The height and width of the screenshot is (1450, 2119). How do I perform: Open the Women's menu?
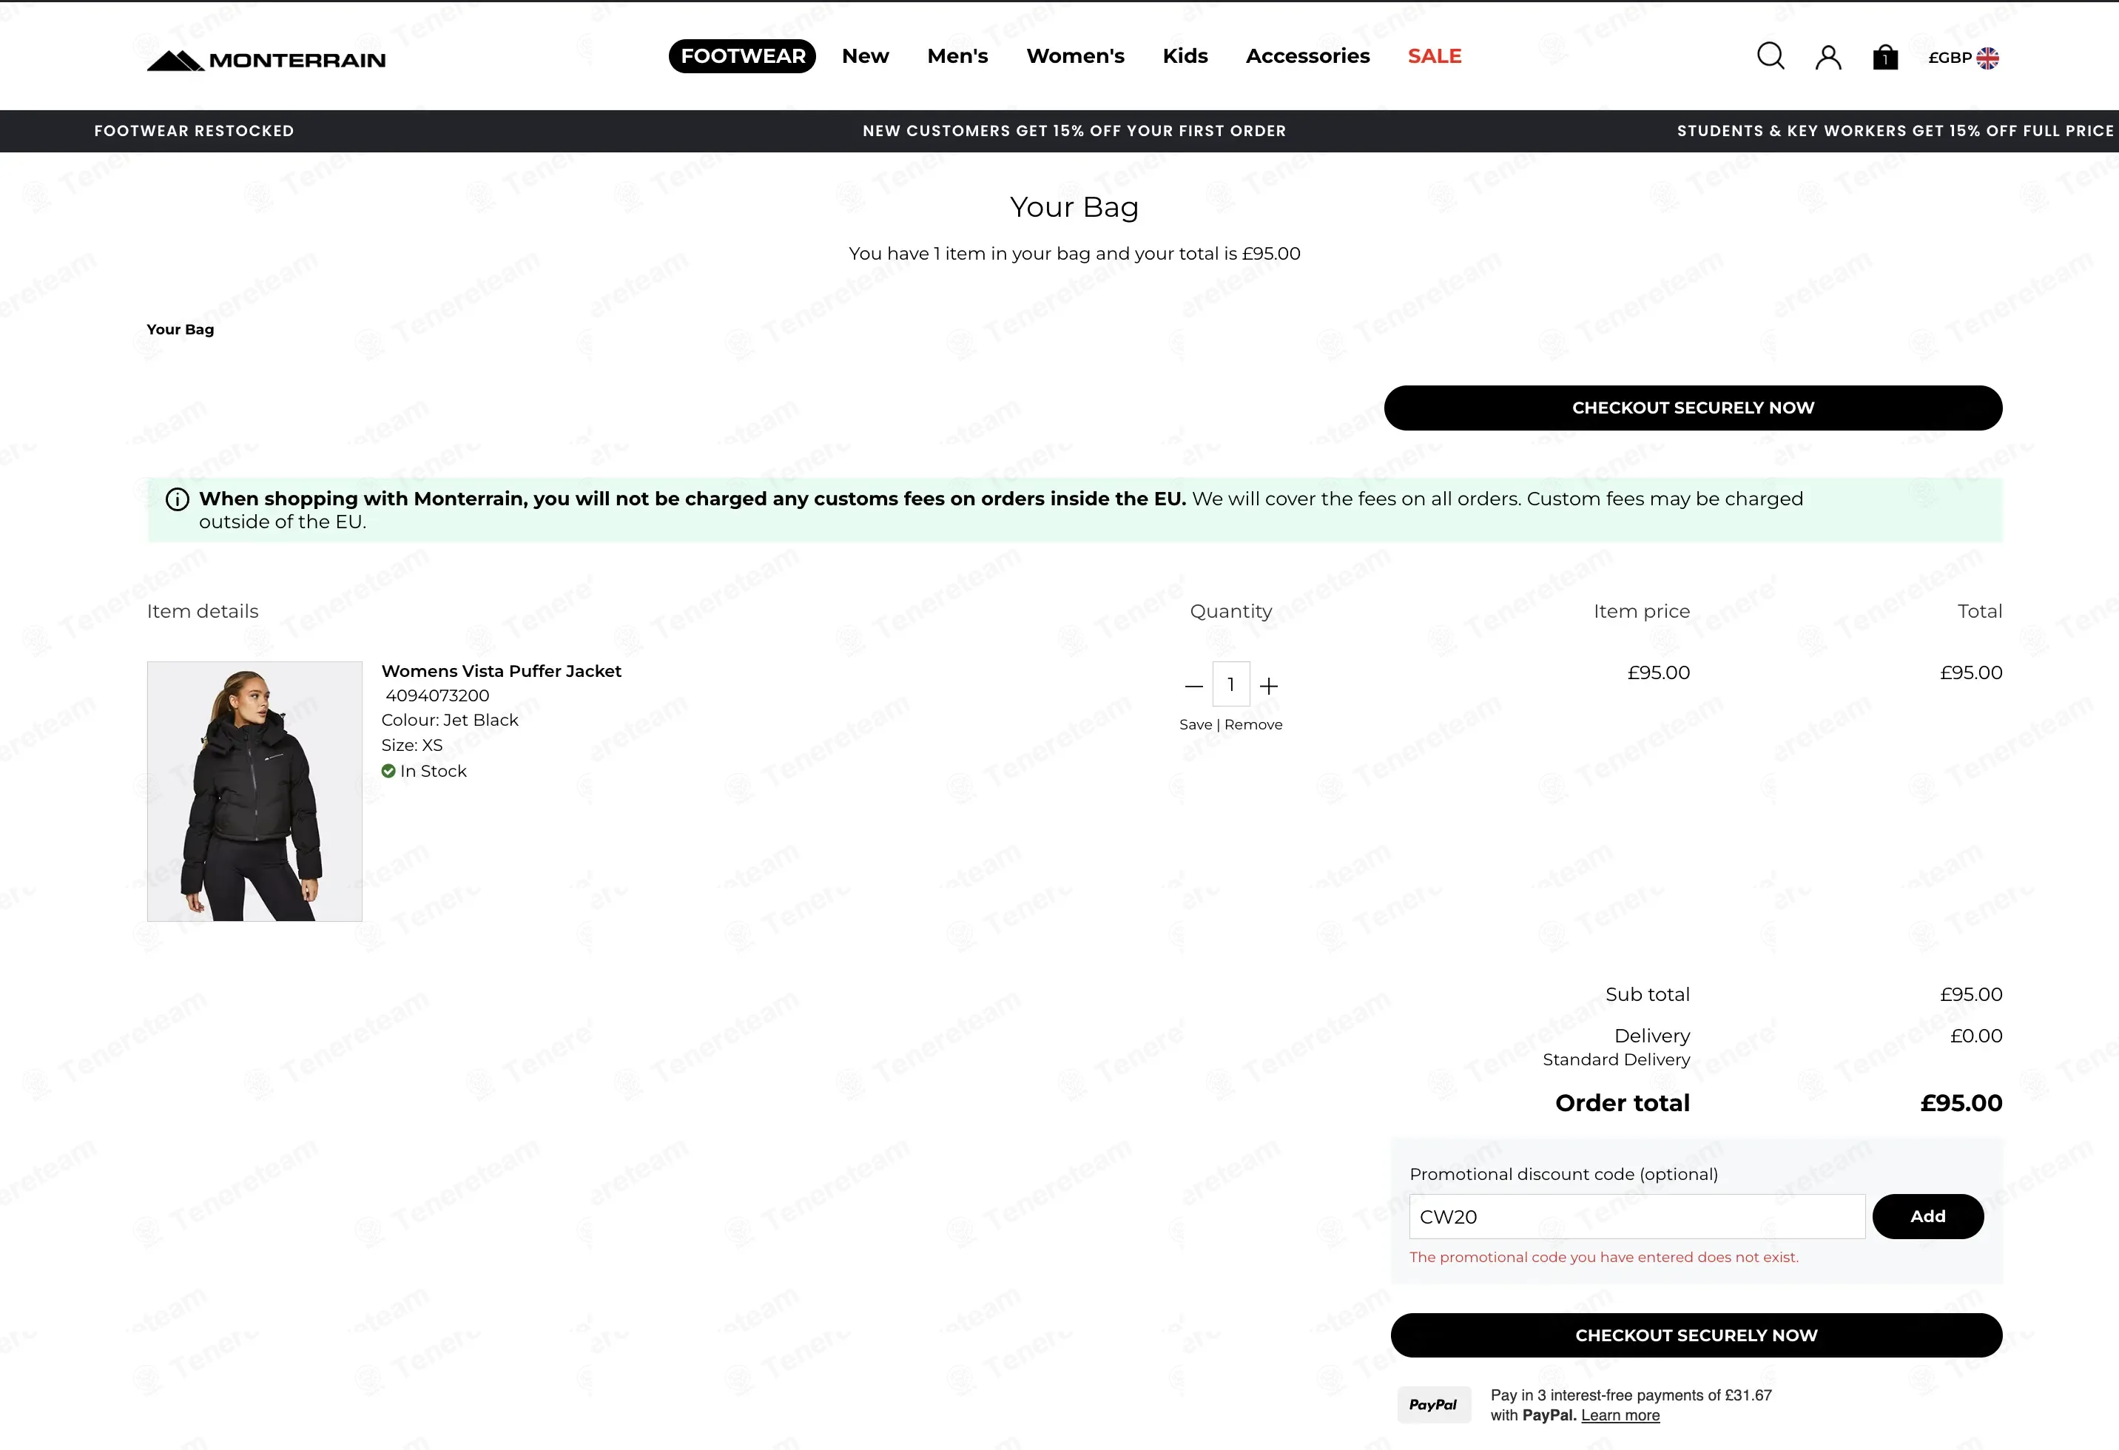point(1075,56)
